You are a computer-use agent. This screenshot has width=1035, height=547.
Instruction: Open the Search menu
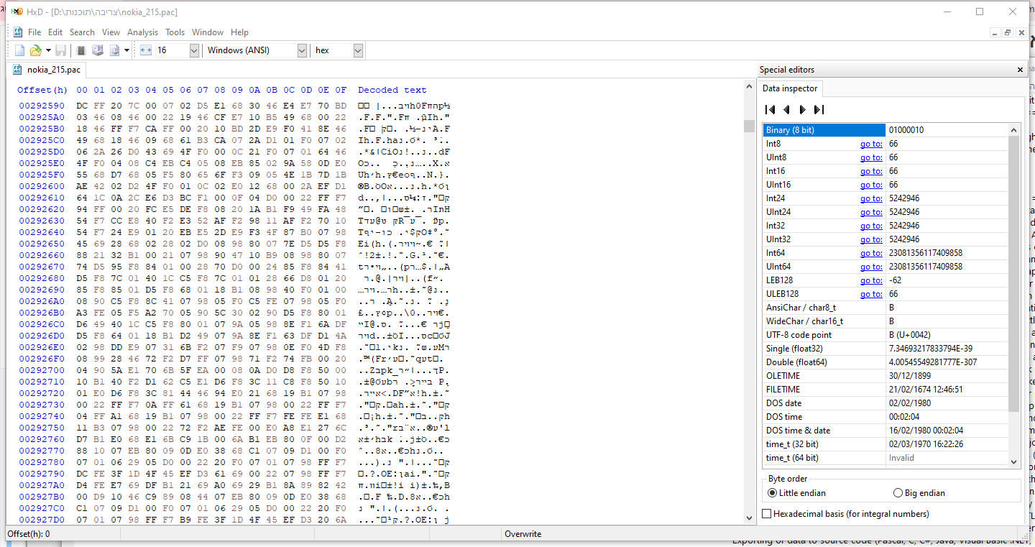pos(82,32)
